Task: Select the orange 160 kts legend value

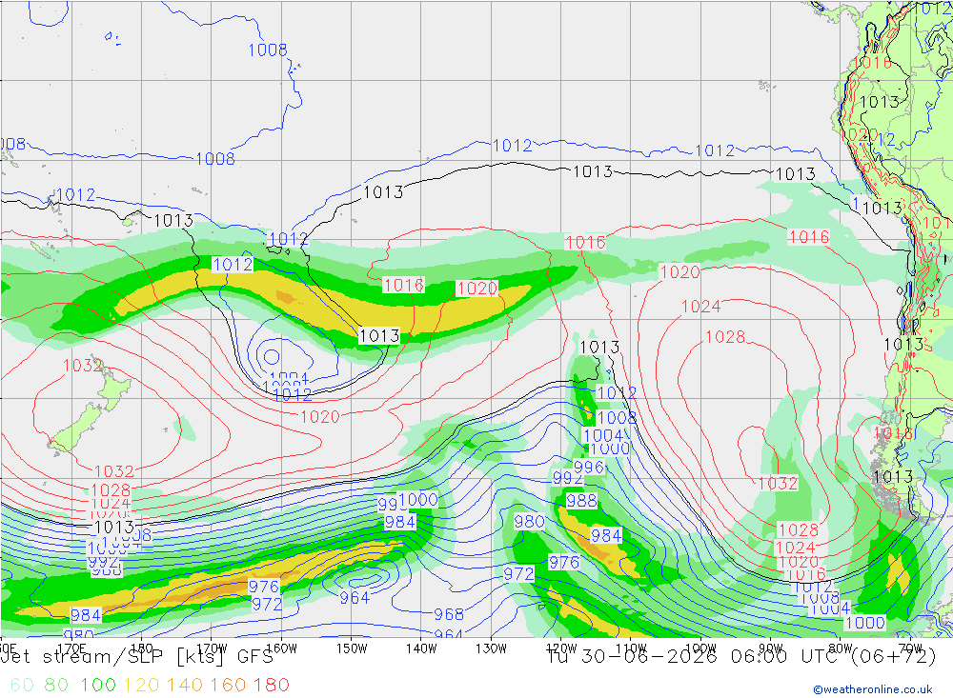Action: 228,685
